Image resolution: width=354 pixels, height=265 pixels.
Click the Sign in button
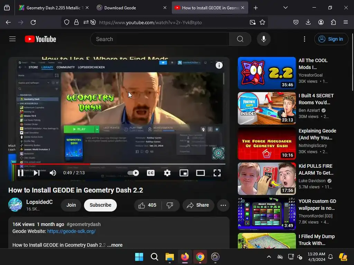tap(331, 39)
